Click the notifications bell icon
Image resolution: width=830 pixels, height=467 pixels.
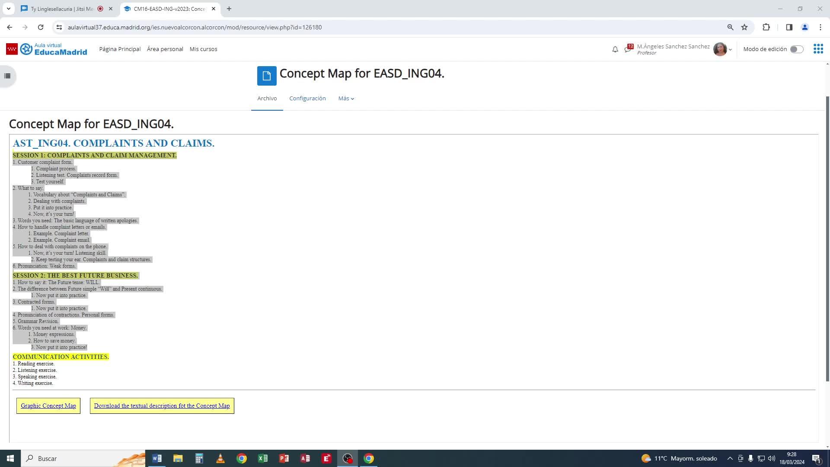(x=615, y=49)
